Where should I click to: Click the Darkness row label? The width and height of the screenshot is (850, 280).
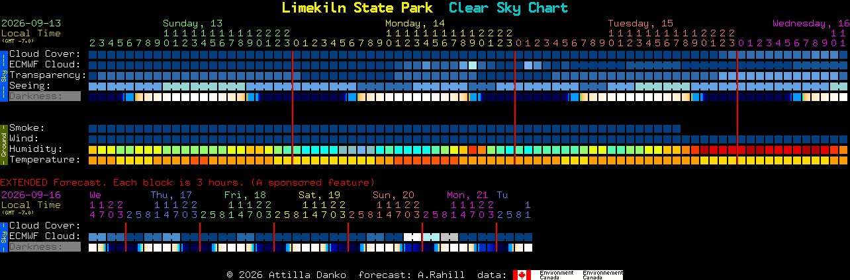(44, 96)
